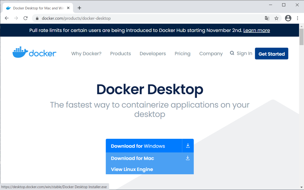This screenshot has width=304, height=190.
Task: Select the Docker Desktop for Mac and Windows tab
Action: (x=37, y=8)
